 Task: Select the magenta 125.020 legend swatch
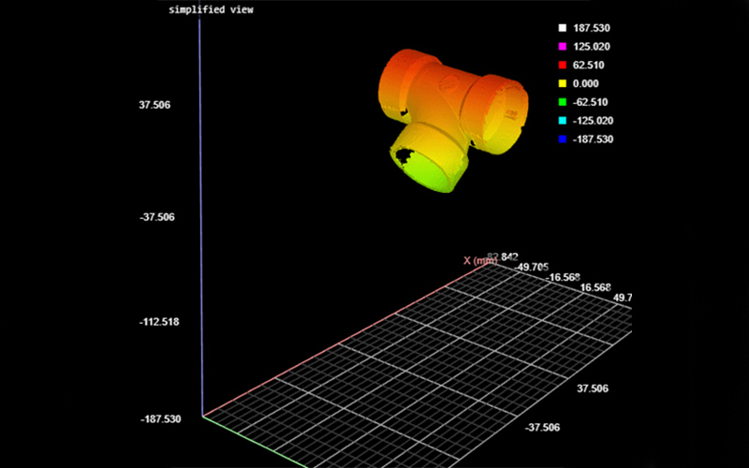(562, 47)
